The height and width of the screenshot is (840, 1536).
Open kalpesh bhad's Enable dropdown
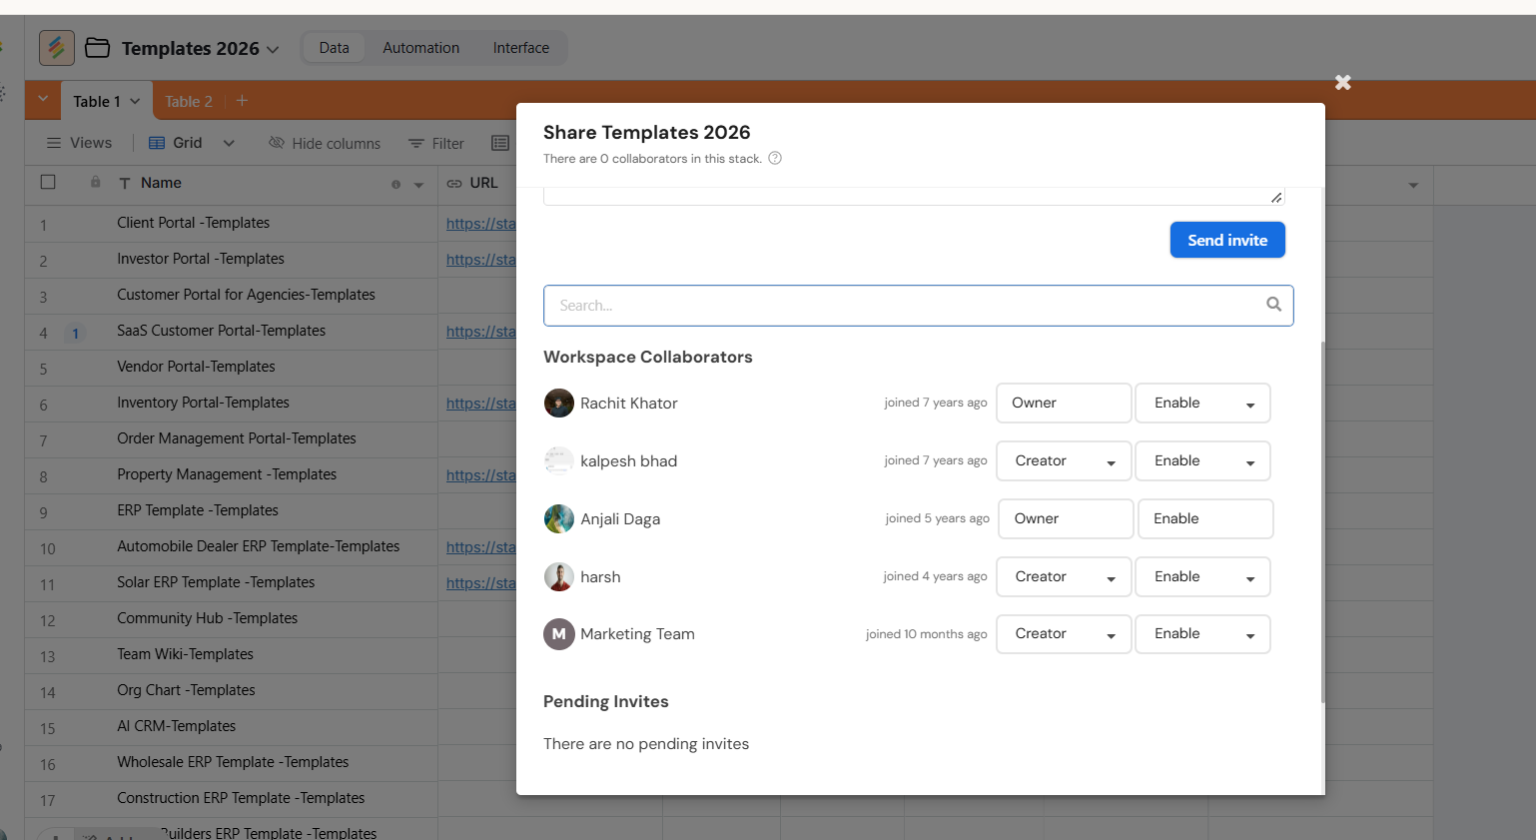tap(1202, 460)
